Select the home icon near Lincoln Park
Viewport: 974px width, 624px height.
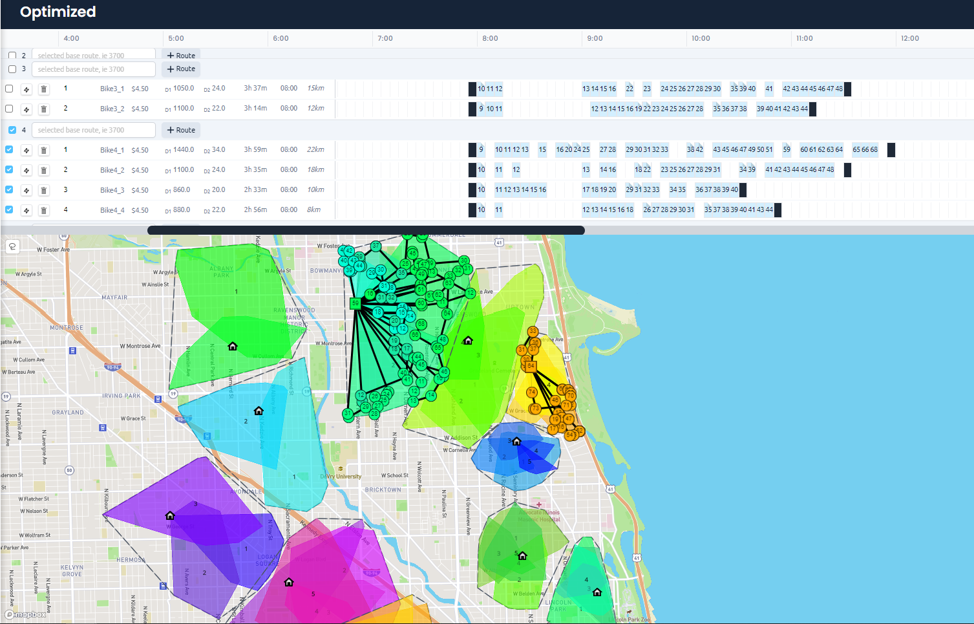click(597, 592)
